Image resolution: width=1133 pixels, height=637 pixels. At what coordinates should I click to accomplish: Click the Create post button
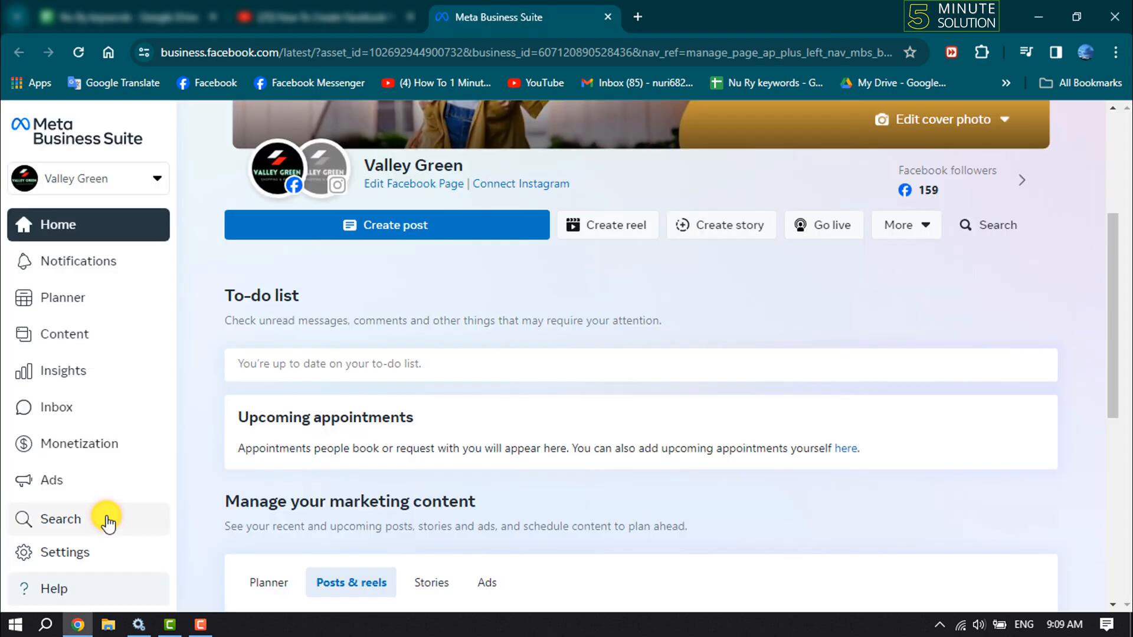[387, 225]
